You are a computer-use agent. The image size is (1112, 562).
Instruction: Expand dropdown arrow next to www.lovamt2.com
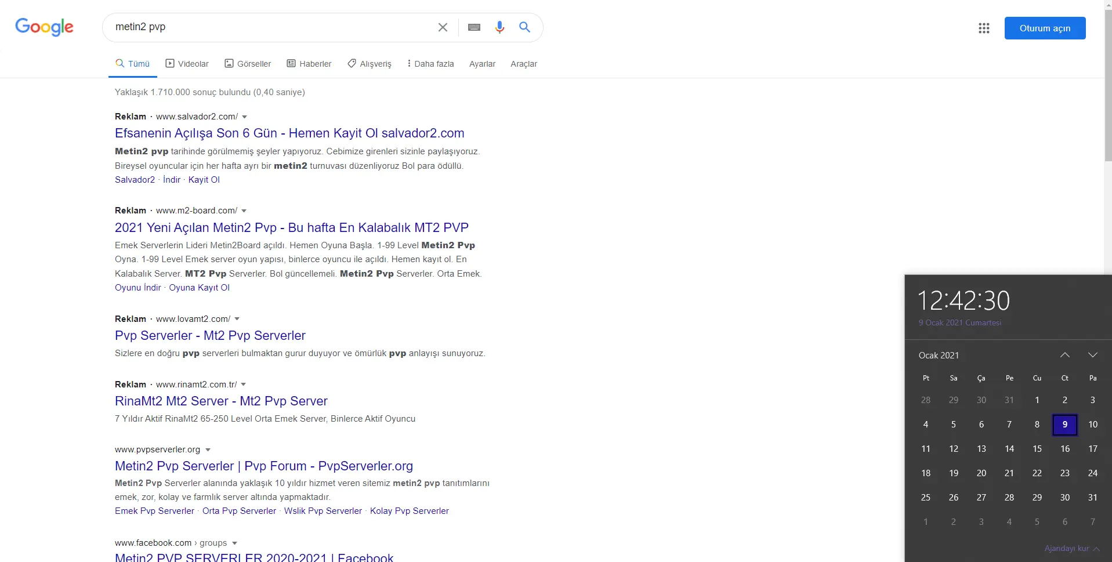pyautogui.click(x=237, y=320)
